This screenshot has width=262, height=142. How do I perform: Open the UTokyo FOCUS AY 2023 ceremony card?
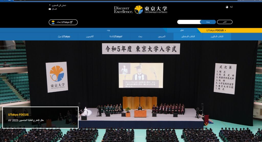pyautogui.click(x=40, y=117)
